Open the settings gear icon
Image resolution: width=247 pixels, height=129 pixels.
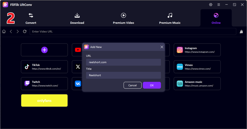211,5
